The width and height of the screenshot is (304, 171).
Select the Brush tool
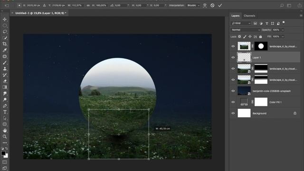[5, 63]
